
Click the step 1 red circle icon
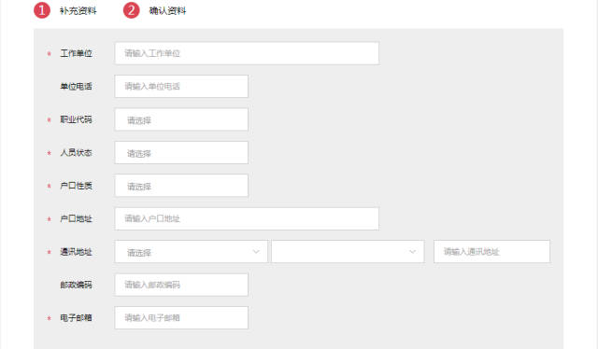42,10
